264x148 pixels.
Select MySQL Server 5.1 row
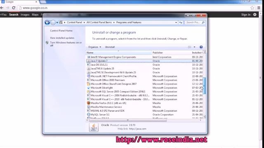[145, 115]
